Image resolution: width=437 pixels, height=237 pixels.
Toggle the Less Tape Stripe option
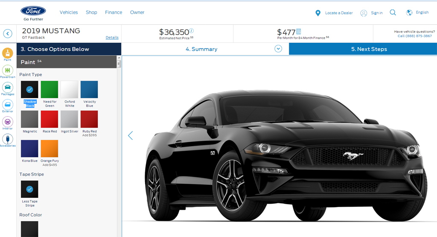(29, 189)
